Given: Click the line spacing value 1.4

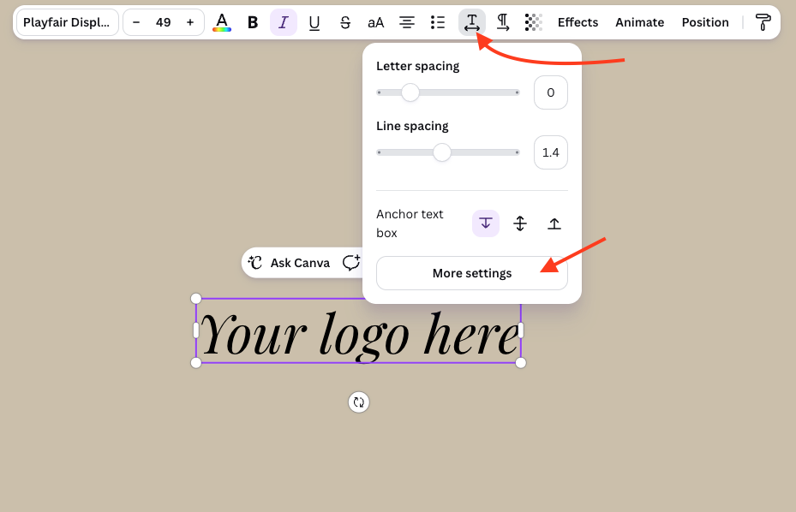Looking at the screenshot, I should [551, 152].
